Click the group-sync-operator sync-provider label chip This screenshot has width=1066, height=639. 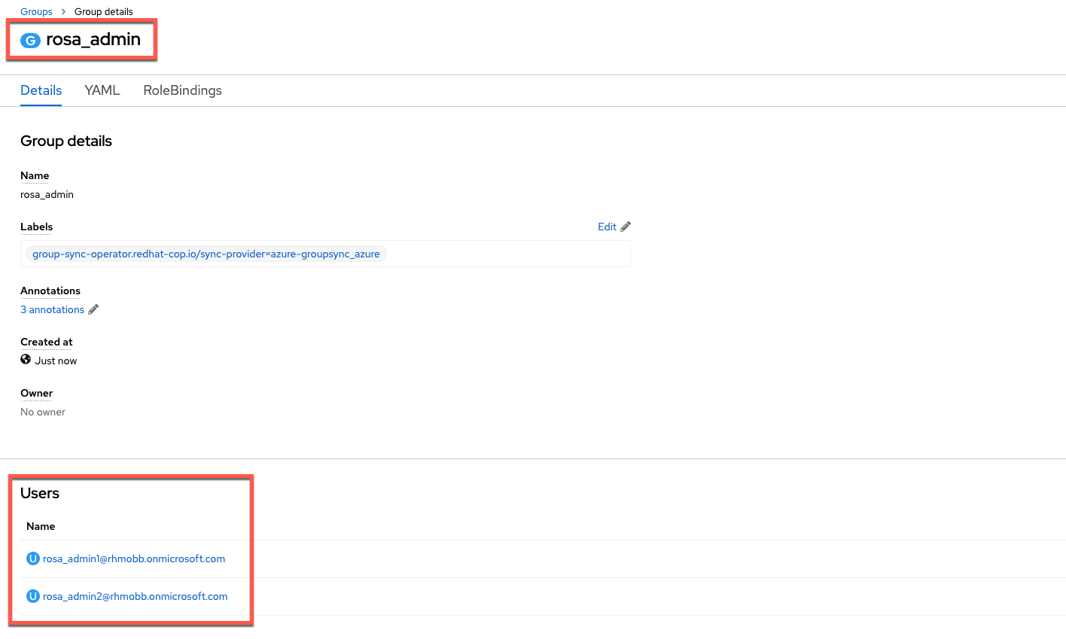206,254
